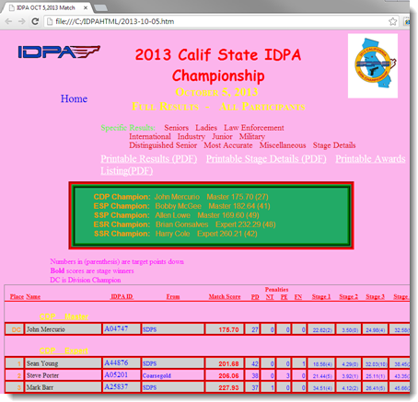Open the Law Enforcement results link
Viewport: 418px width, 402px height.
(x=254, y=128)
